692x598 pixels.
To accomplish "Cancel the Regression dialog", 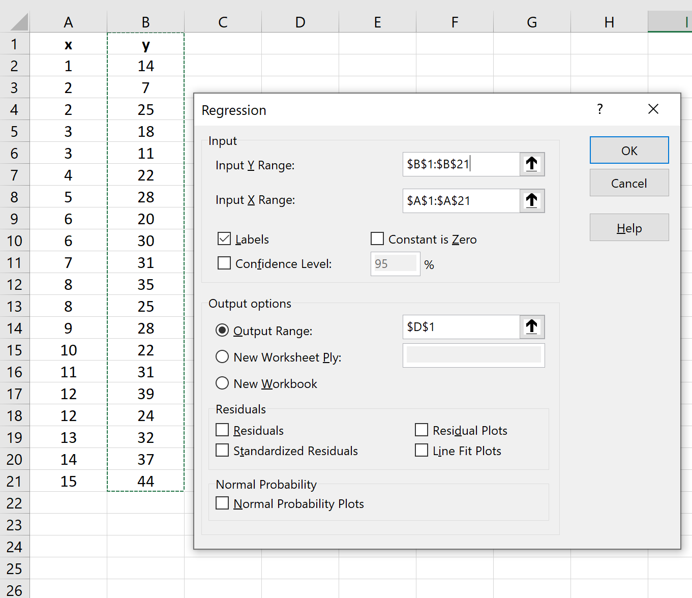I will tap(629, 183).
